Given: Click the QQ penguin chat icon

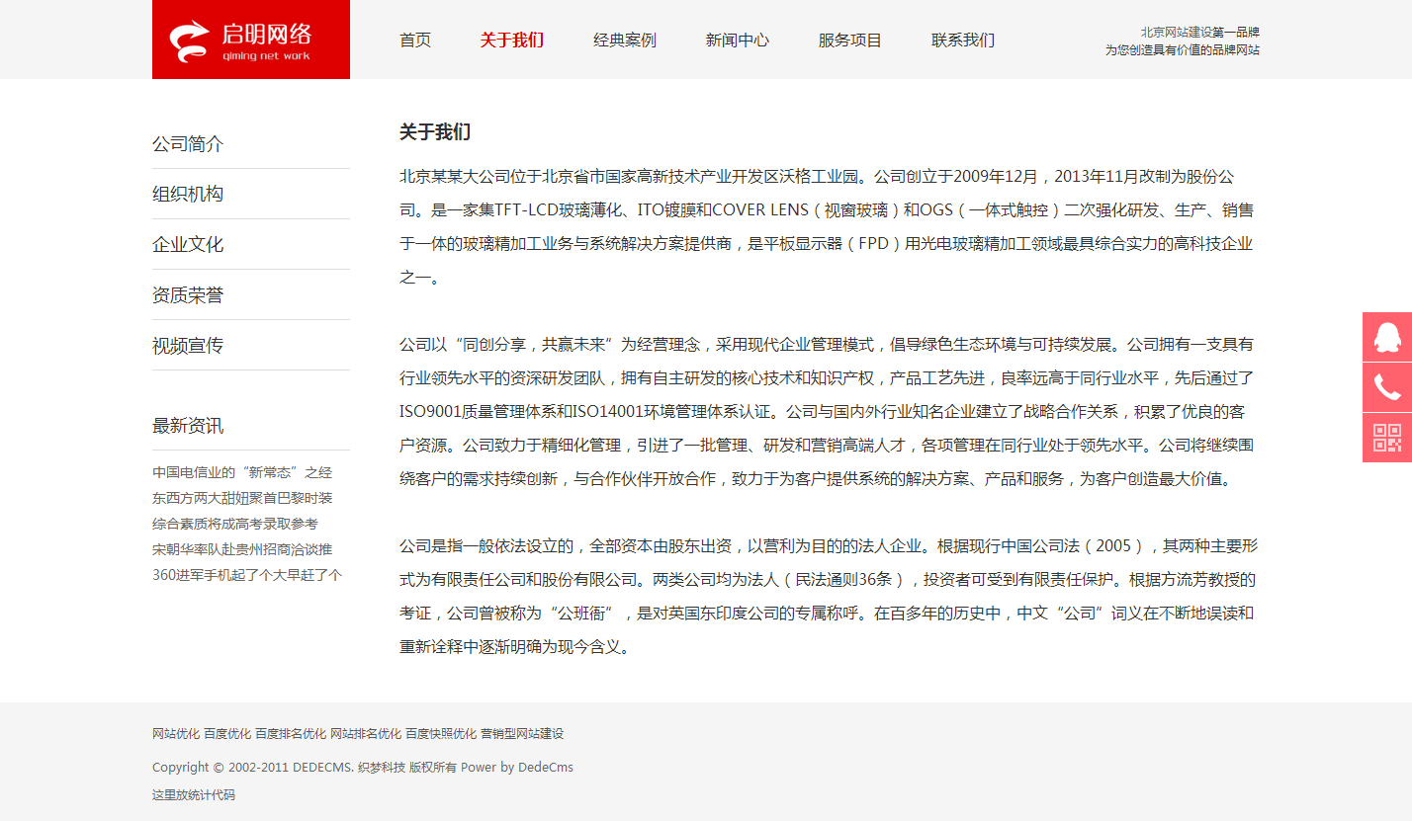Looking at the screenshot, I should [x=1387, y=337].
